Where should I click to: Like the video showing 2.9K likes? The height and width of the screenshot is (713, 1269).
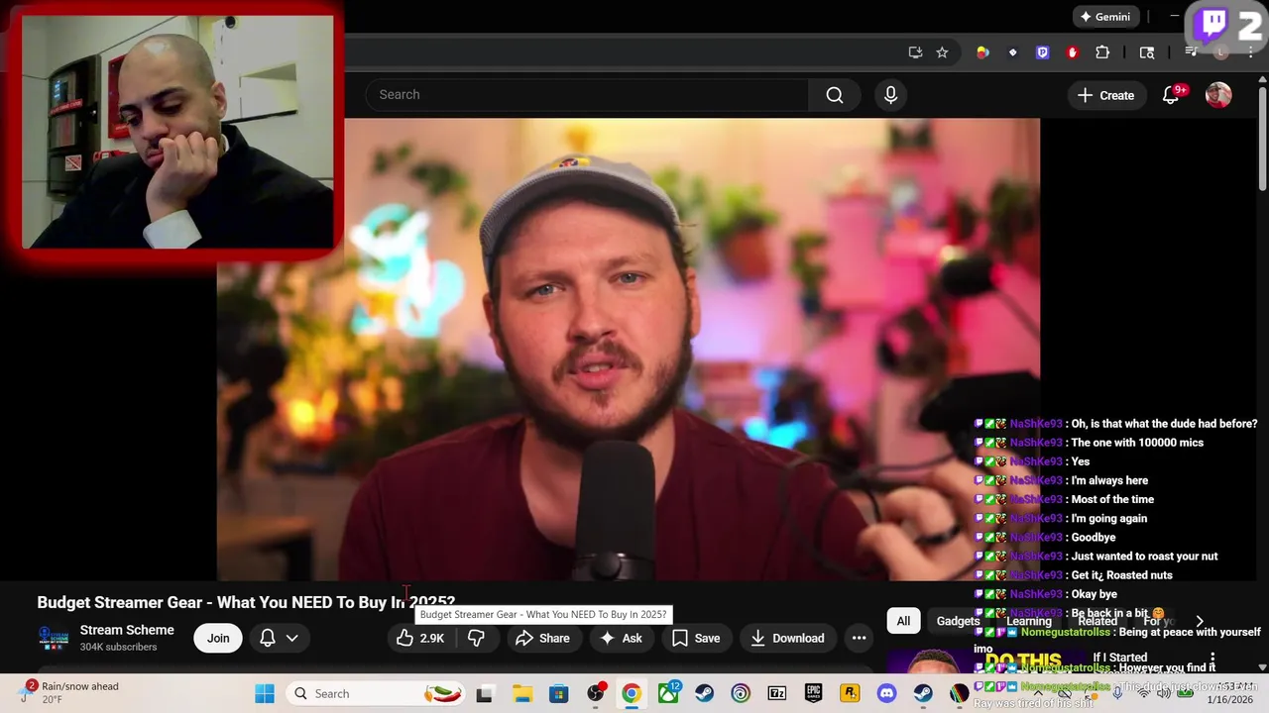coord(420,639)
